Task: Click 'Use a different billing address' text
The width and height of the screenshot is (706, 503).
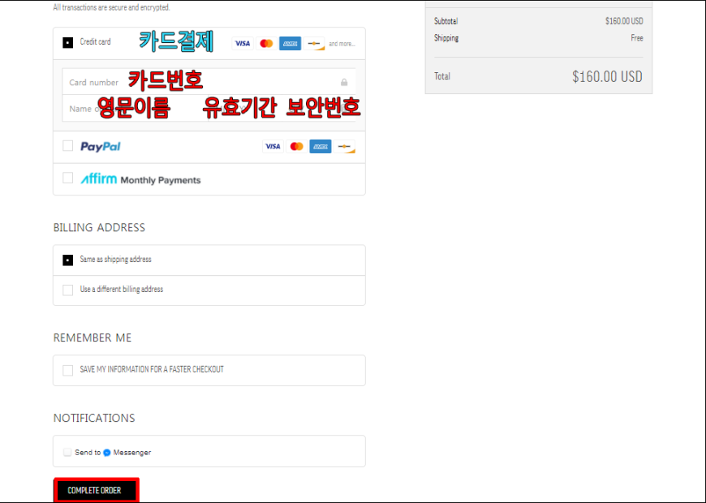Action: coord(122,289)
